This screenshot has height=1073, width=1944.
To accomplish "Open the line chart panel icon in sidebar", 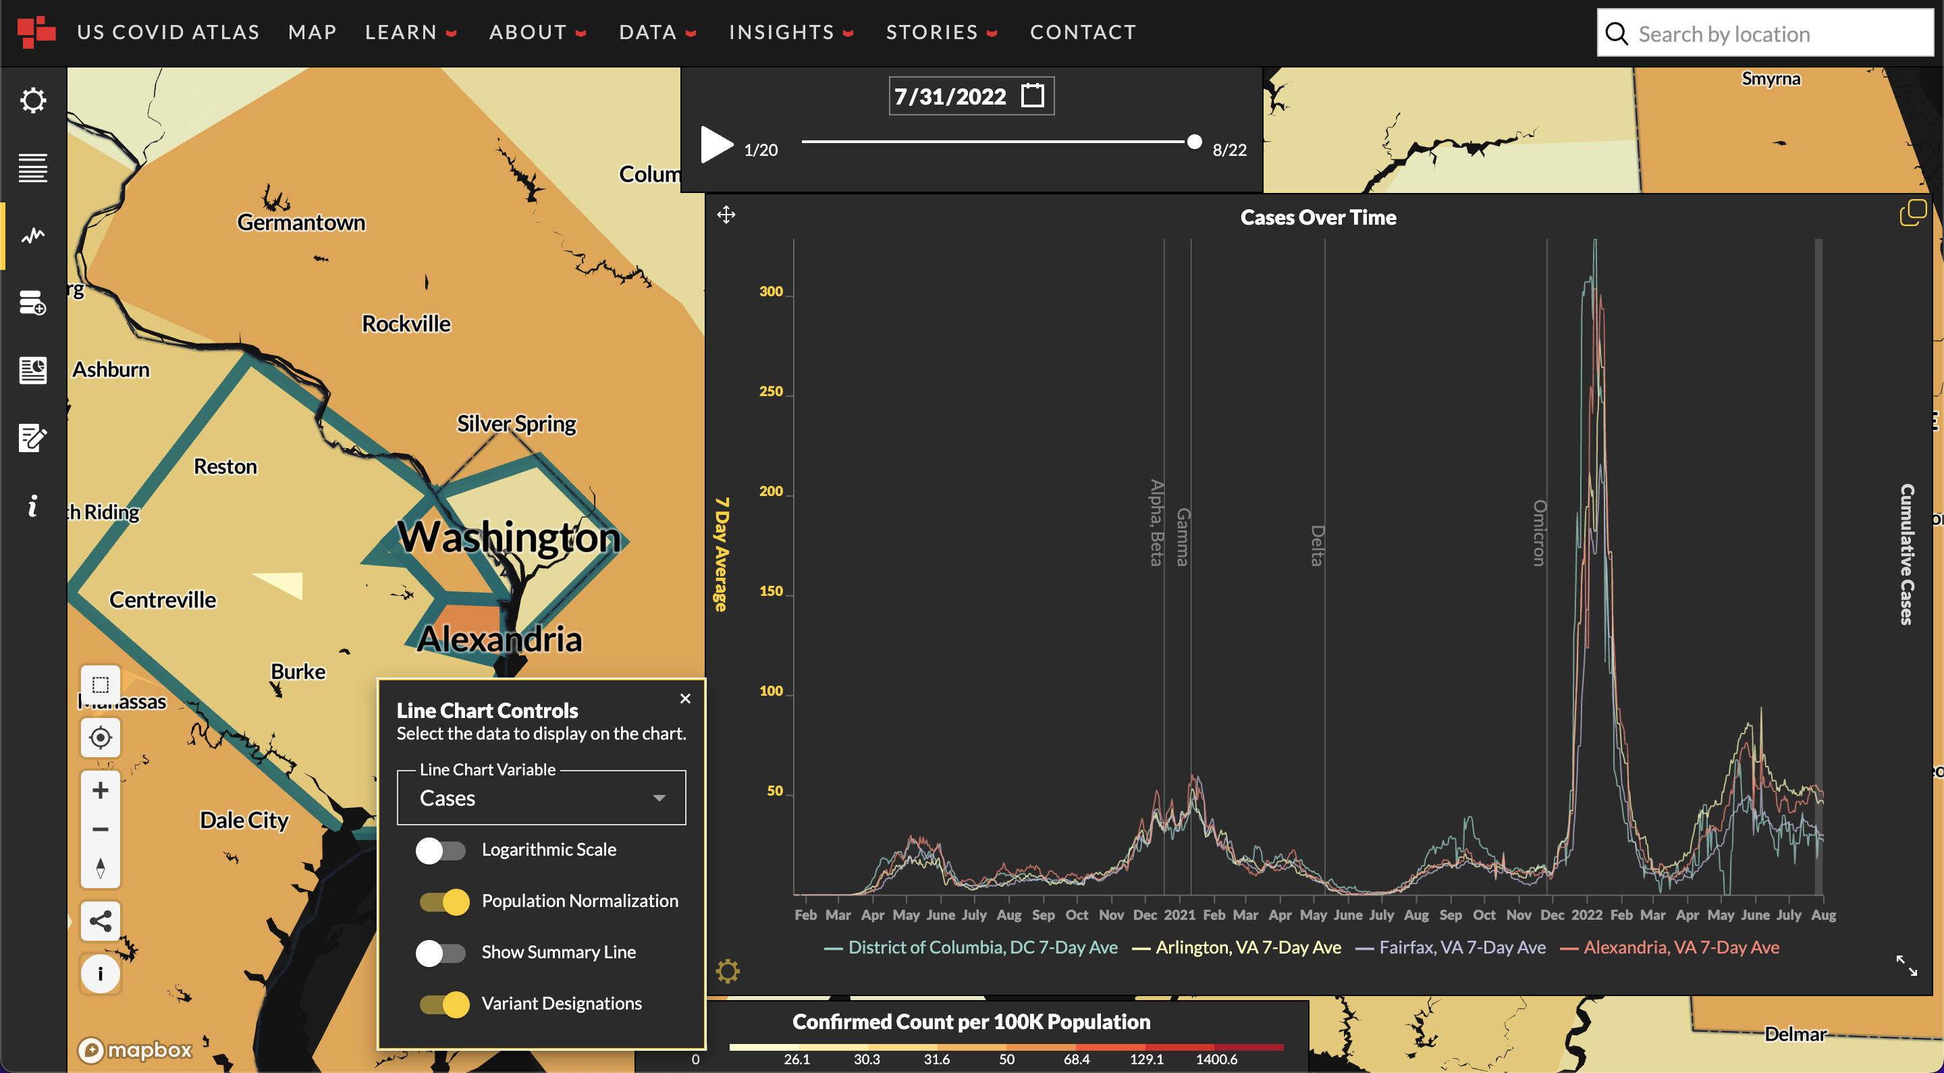I will [x=32, y=236].
